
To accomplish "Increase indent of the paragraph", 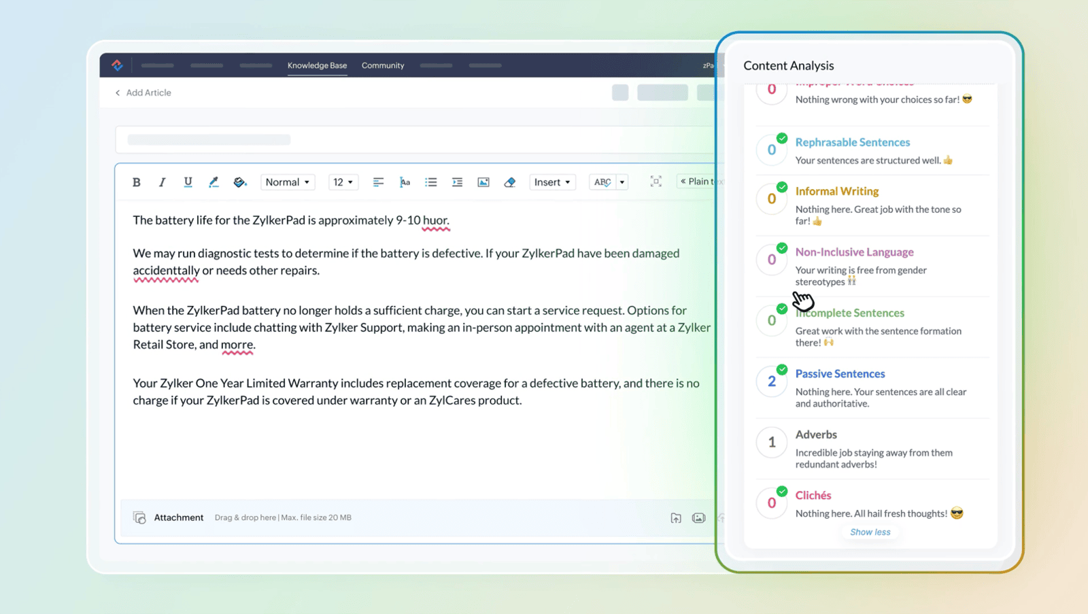I will (457, 182).
